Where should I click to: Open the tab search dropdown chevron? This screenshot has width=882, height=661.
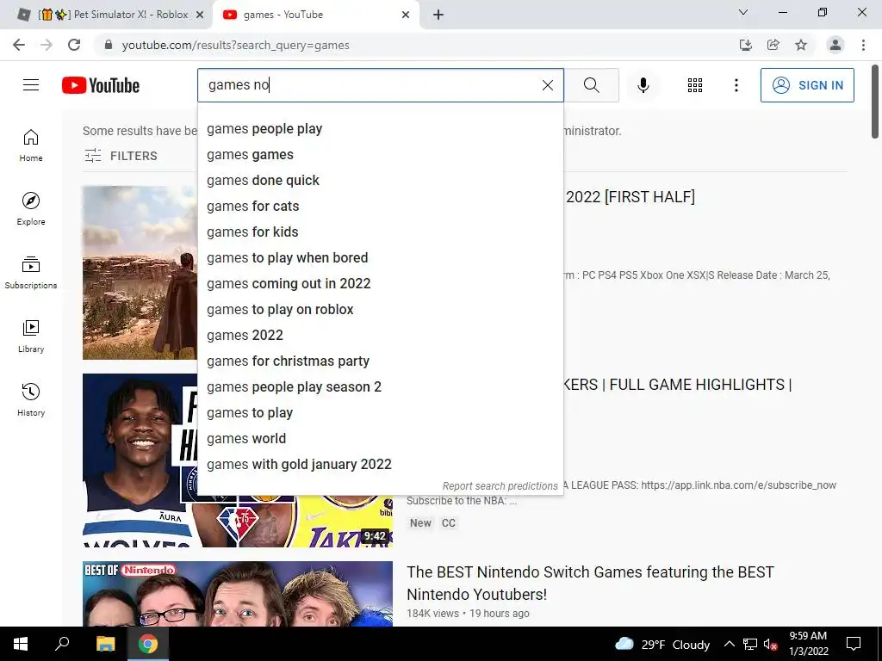[743, 12]
